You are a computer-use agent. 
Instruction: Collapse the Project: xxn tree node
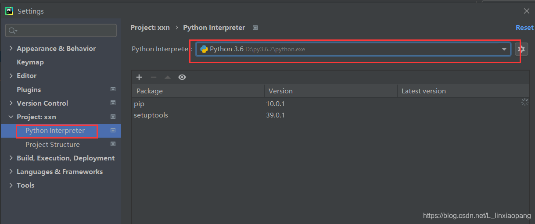(11, 117)
